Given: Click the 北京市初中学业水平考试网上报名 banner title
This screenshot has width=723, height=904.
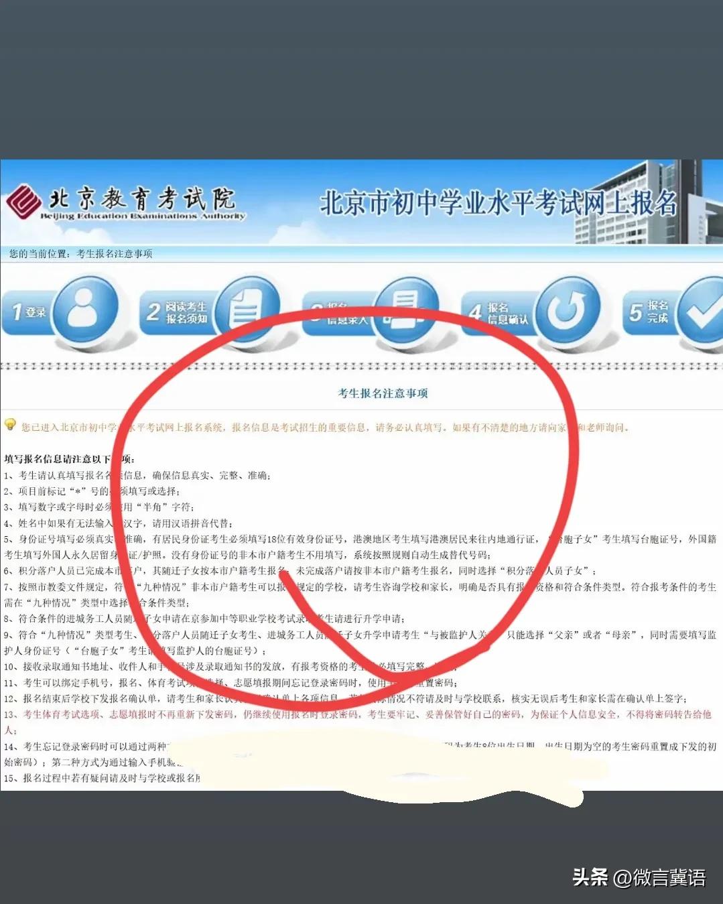Looking at the screenshot, I should (x=498, y=202).
